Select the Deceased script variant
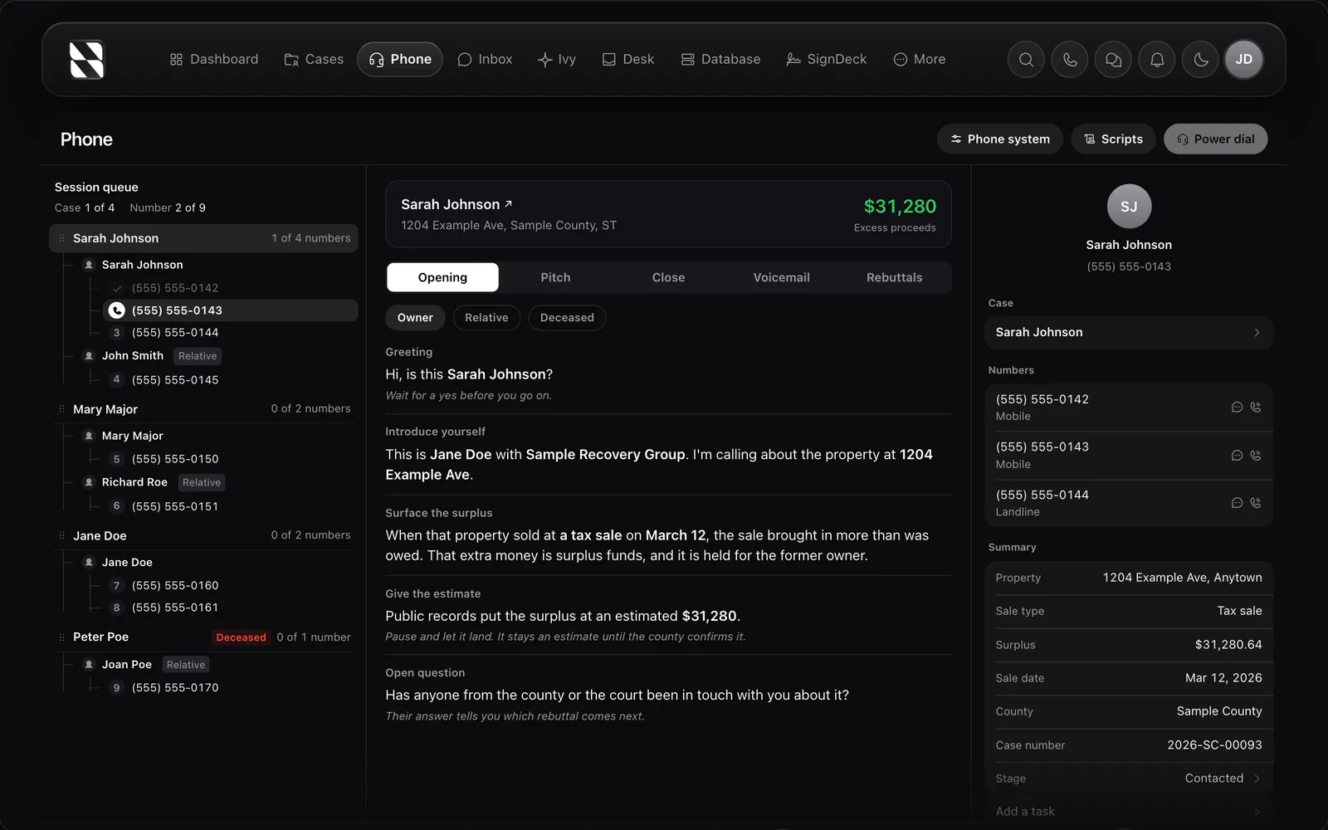The image size is (1328, 830). (x=567, y=318)
